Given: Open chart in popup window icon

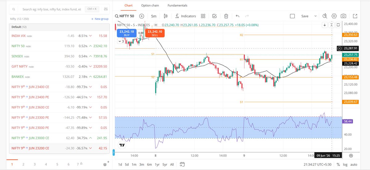Looking at the screenshot, I should point(355,16).
